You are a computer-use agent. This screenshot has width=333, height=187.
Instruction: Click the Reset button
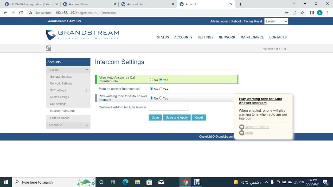(198, 117)
